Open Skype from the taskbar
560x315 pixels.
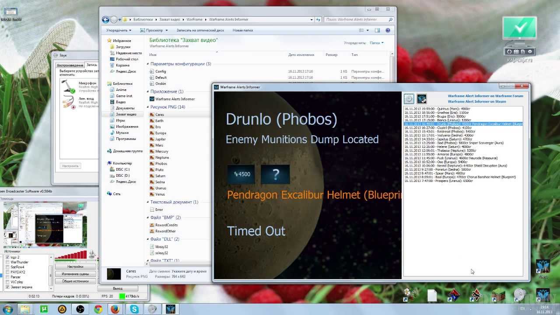pyautogui.click(x=134, y=309)
